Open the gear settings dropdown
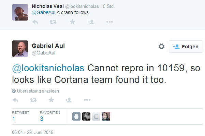205x136 pixels. pyautogui.click(x=161, y=47)
